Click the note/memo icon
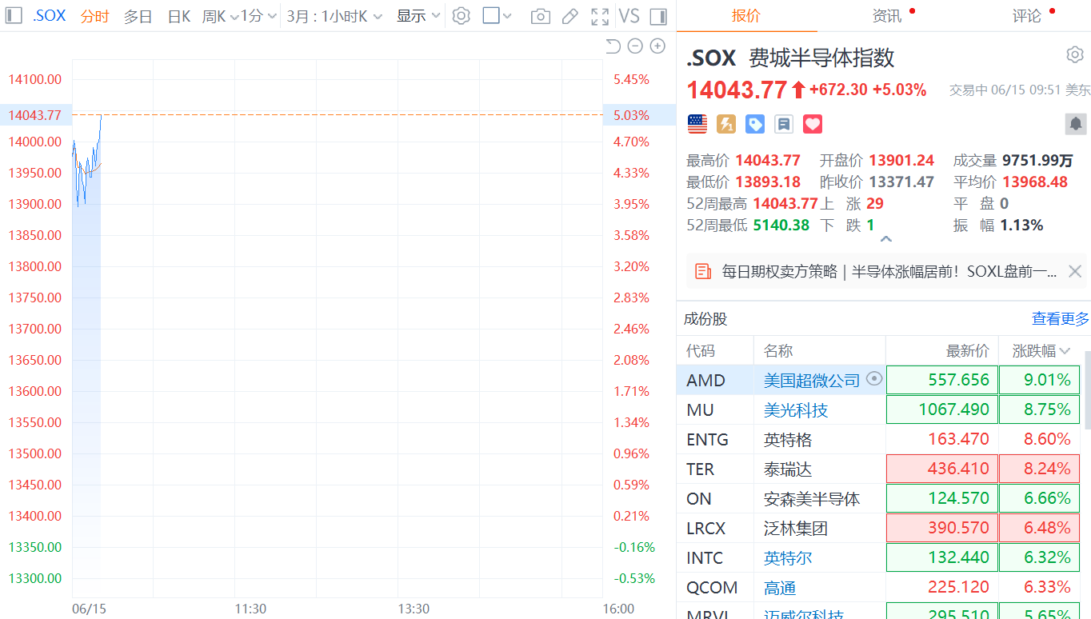The image size is (1091, 619). pos(784,124)
